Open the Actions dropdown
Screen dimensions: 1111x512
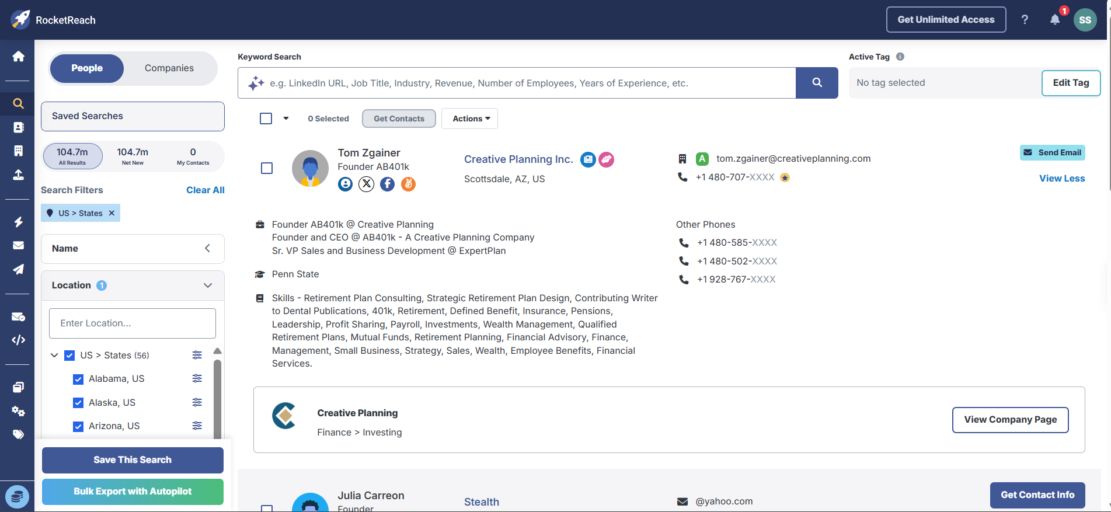pos(470,119)
